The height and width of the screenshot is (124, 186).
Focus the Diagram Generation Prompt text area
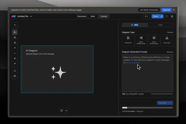(x=148, y=73)
